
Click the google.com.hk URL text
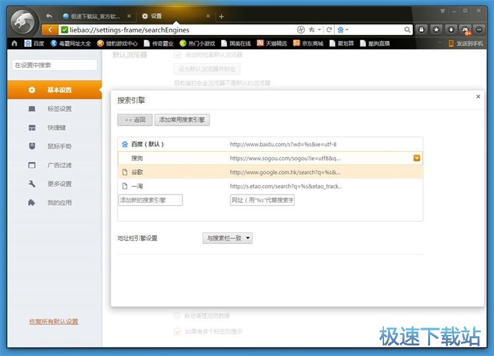(x=285, y=172)
